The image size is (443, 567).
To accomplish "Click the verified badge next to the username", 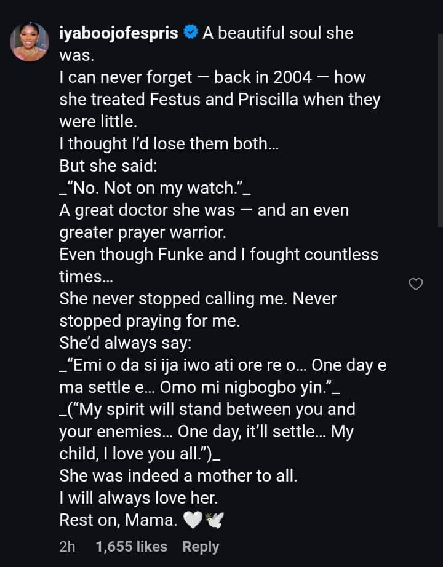I will click(191, 33).
